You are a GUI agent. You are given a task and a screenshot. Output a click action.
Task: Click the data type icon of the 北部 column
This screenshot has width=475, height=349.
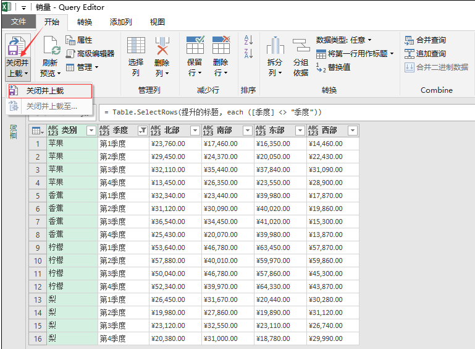tap(156, 131)
